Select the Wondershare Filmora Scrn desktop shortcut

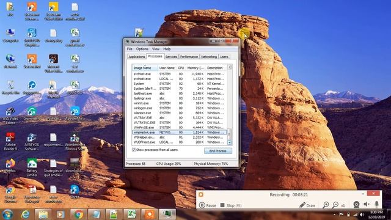[x=75, y=142]
